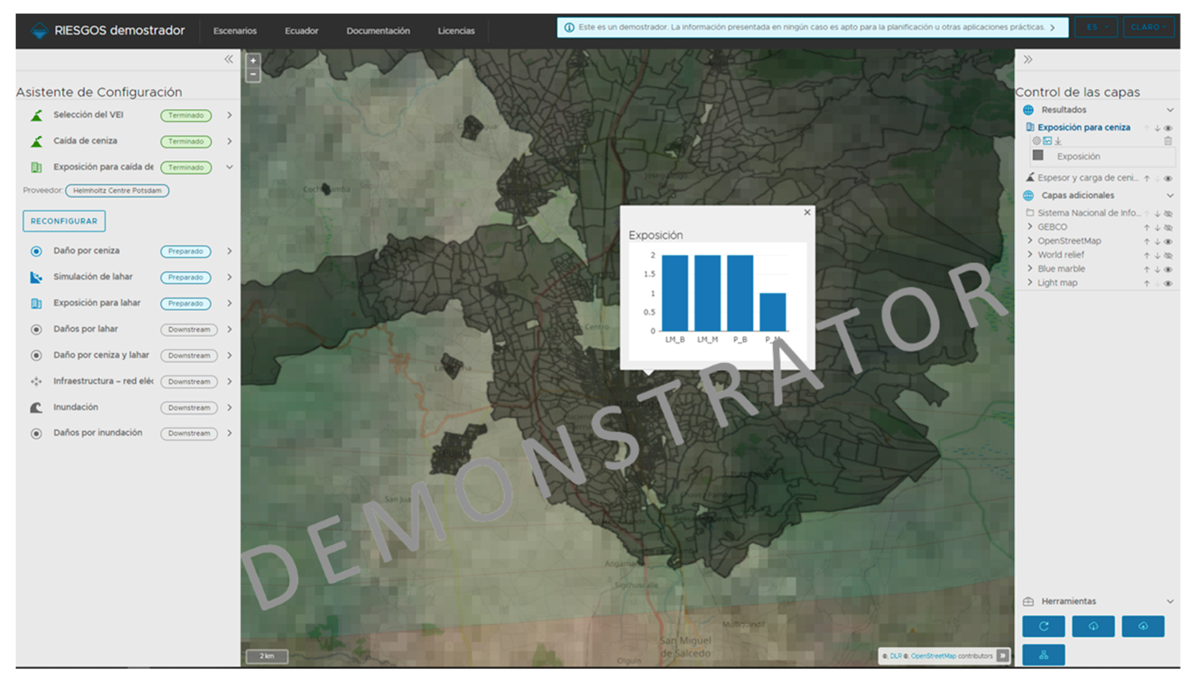Show the GEBCO layer via crossed eye icon
Screen dimensions: 1195x680
pyautogui.click(x=1168, y=227)
